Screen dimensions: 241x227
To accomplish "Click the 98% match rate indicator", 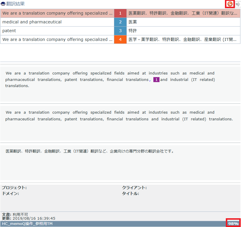I will point(233,223).
